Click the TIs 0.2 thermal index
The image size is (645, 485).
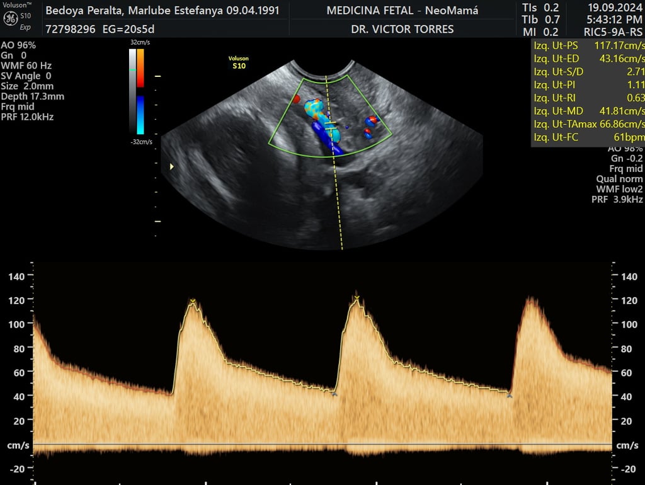coord(540,8)
